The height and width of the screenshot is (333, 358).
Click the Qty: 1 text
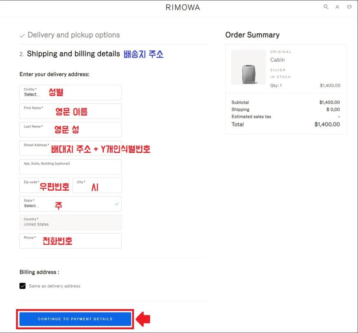coord(276,86)
